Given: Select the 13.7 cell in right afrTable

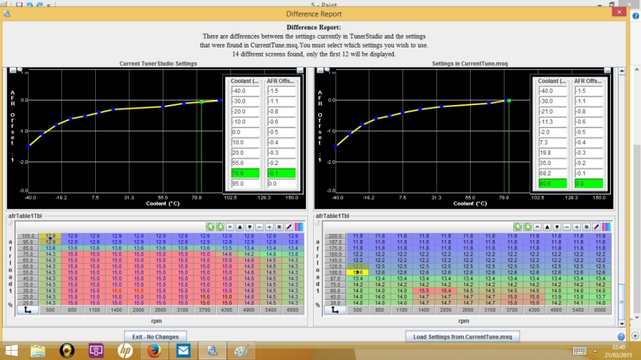Looking at the screenshot, I should pos(600,297).
